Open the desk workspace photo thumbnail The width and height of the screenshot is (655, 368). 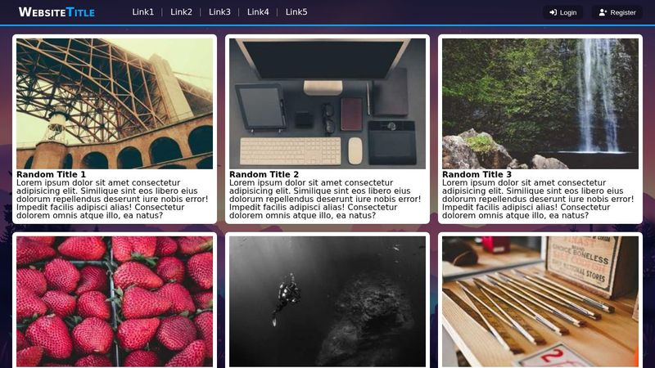tap(327, 104)
